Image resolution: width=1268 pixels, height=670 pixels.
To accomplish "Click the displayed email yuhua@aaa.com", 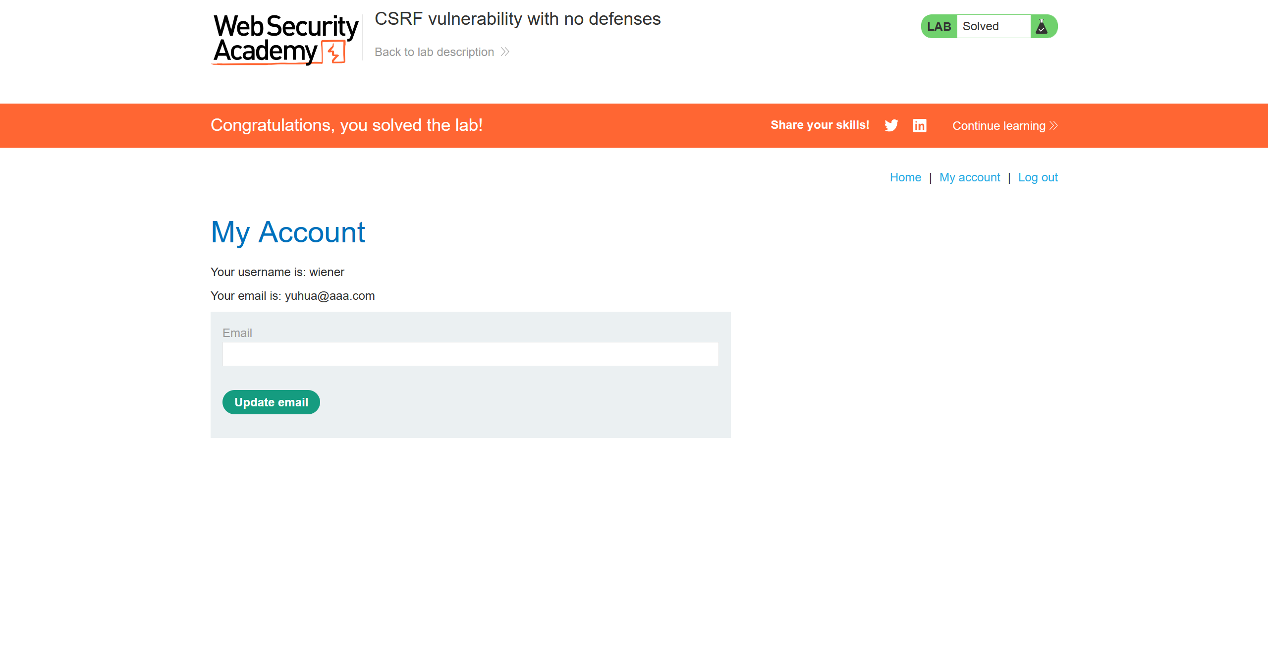I will (330, 296).
